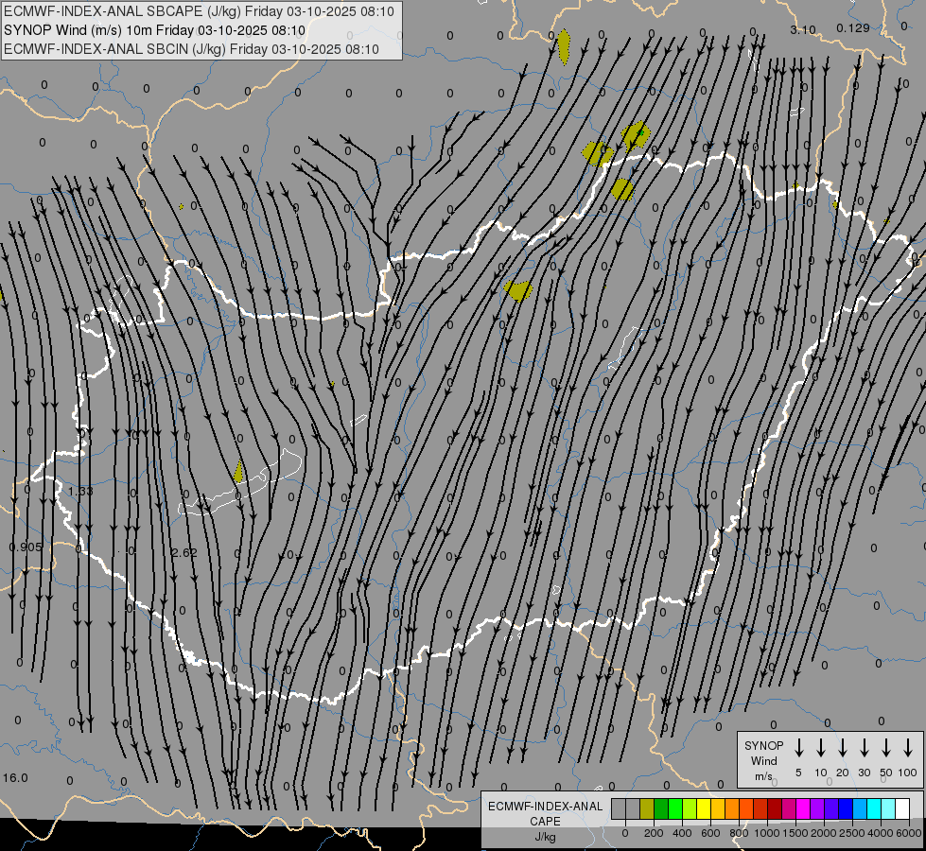Pick the dark blue swatch in CAPE colorbar
This screenshot has width=926, height=851.
click(x=846, y=809)
